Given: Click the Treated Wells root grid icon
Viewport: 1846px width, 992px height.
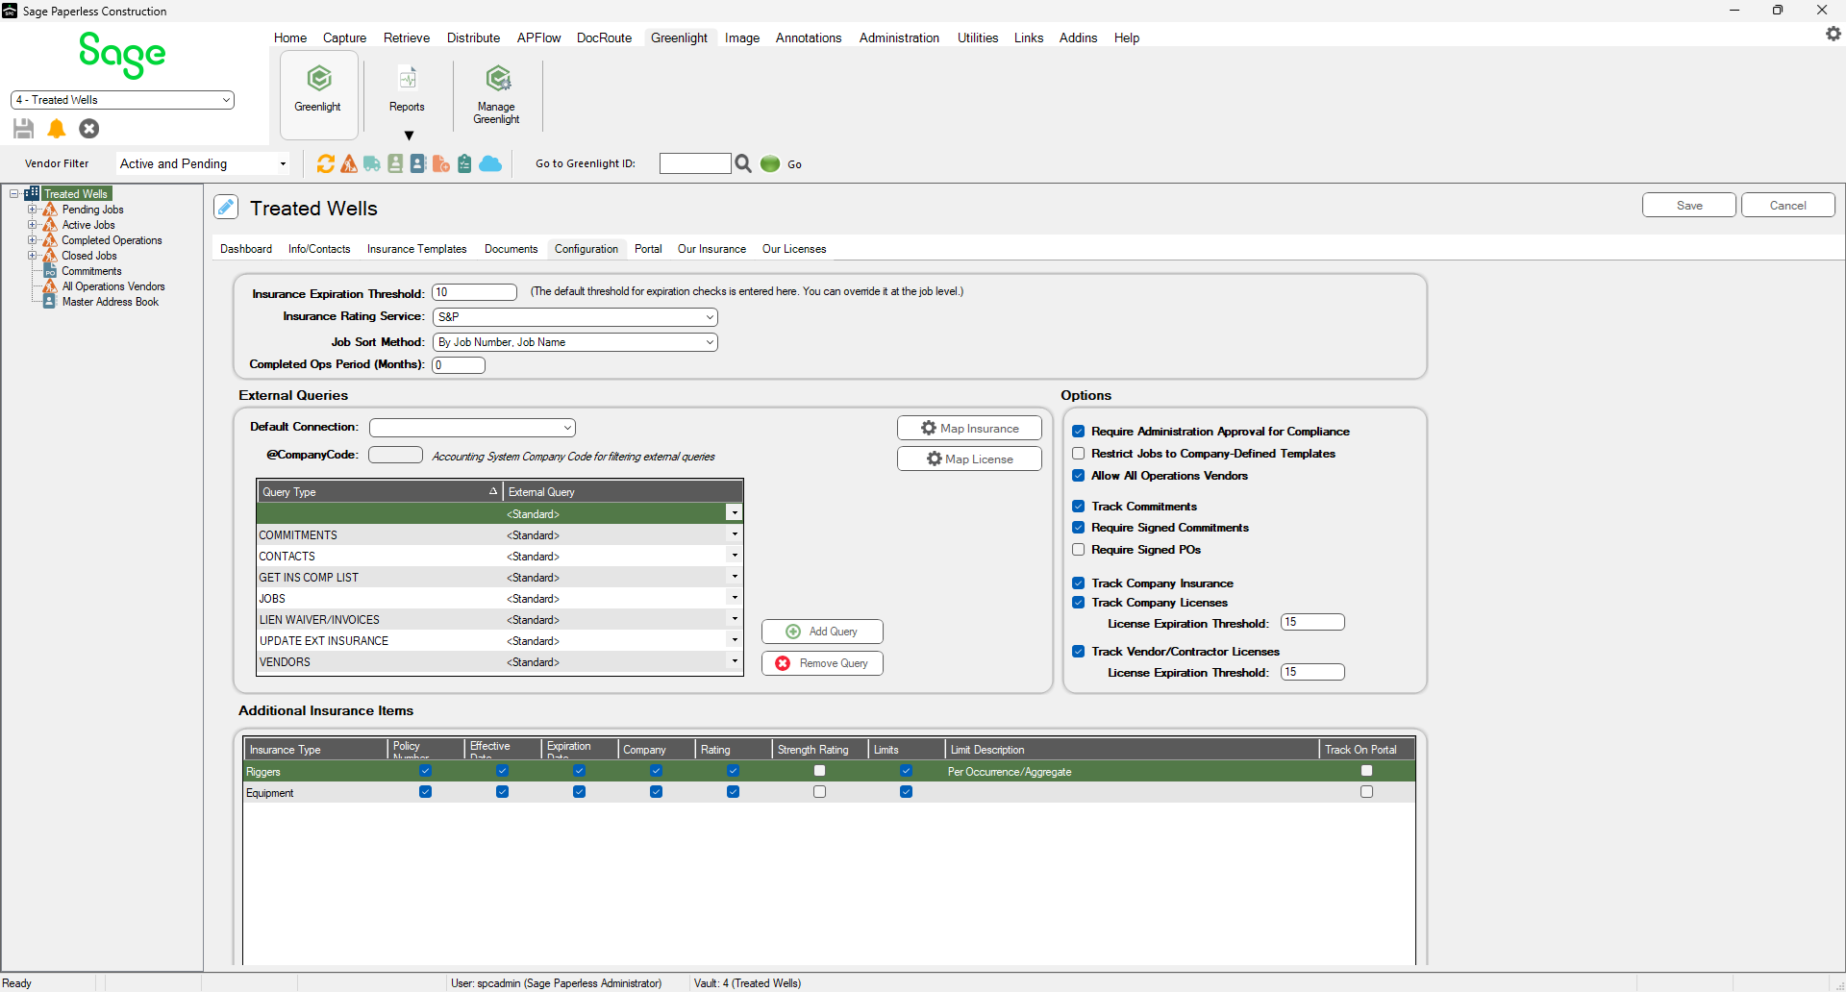Looking at the screenshot, I should pos(32,193).
